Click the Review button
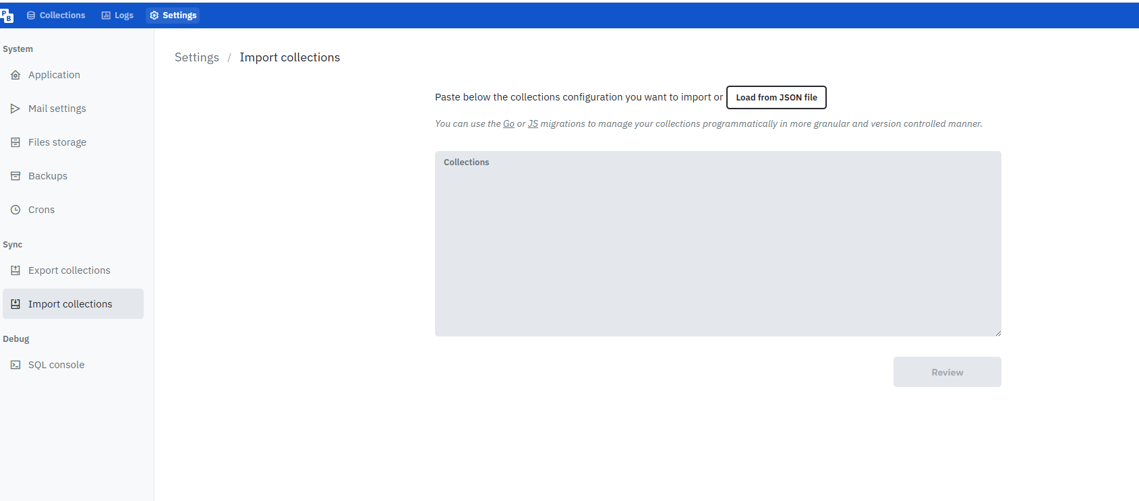The width and height of the screenshot is (1139, 501). click(947, 372)
